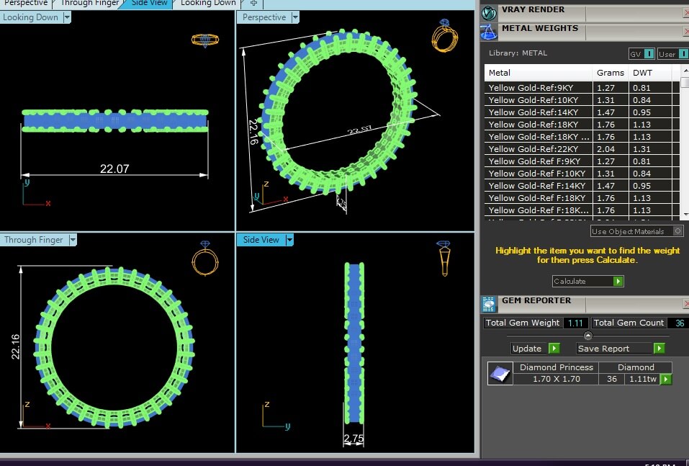Toggle the GV library switch

pyautogui.click(x=649, y=54)
